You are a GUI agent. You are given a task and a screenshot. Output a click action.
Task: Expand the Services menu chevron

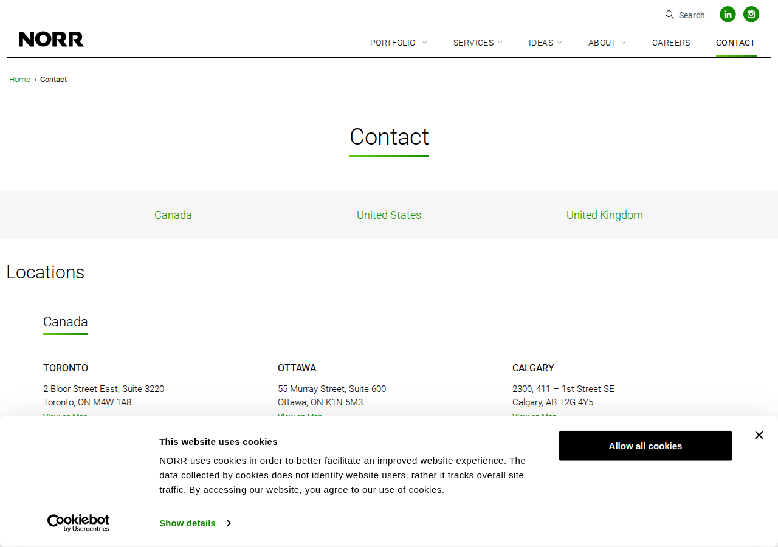click(x=500, y=43)
